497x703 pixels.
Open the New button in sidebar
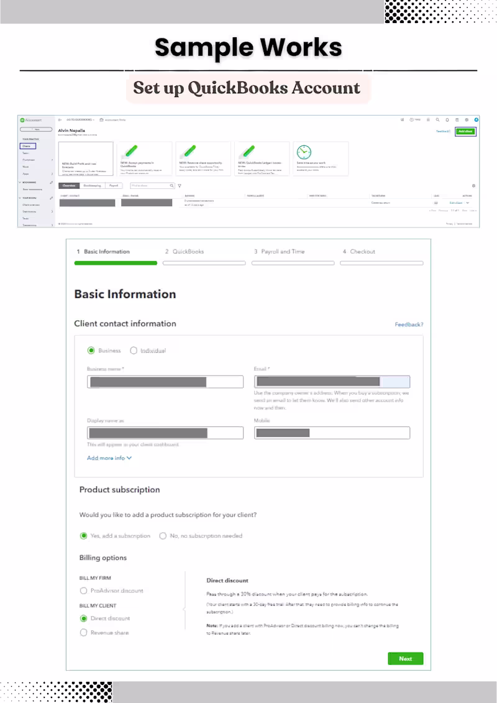click(x=36, y=129)
